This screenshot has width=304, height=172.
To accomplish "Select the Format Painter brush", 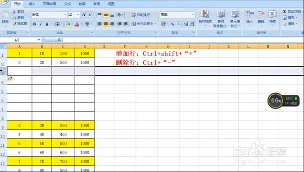I will (14, 24).
